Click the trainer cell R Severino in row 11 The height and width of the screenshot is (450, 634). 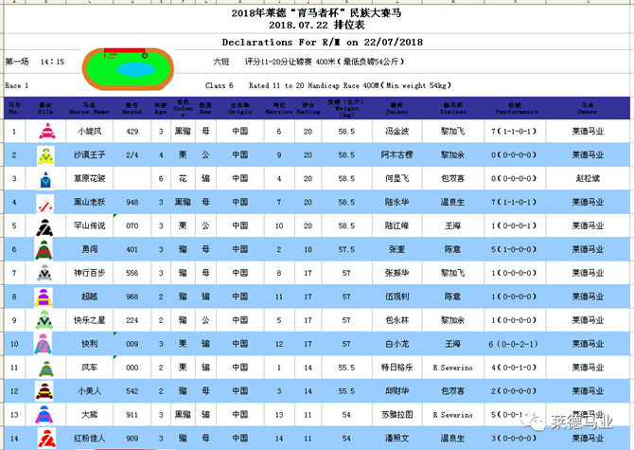[452, 368]
